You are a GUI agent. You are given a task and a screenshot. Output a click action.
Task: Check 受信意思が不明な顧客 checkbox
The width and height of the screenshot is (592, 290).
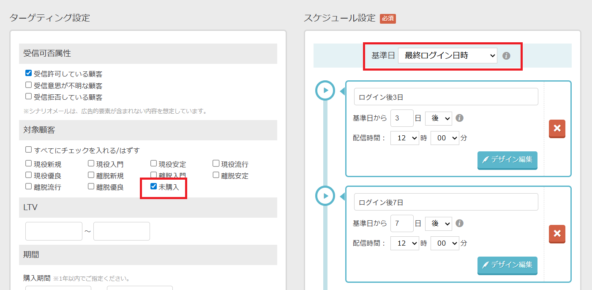pyautogui.click(x=29, y=85)
